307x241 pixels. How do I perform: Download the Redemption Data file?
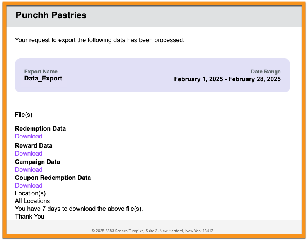pyautogui.click(x=29, y=137)
